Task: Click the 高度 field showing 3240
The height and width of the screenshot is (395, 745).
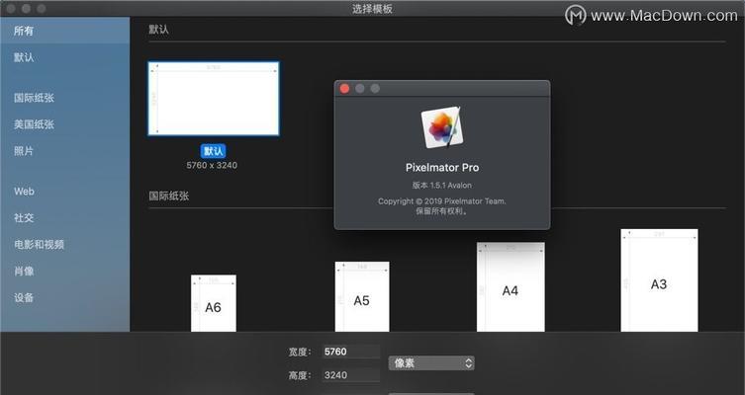Action: point(351,375)
